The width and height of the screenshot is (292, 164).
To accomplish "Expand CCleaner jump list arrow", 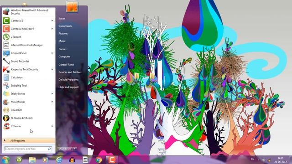I will 52,126.
